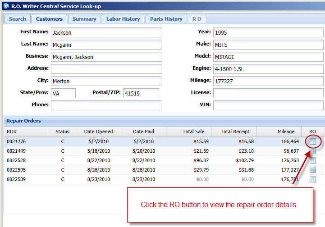View repair order 0022528 details icon

coord(313,160)
